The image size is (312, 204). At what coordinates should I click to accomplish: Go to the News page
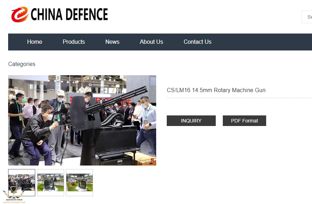click(x=112, y=42)
